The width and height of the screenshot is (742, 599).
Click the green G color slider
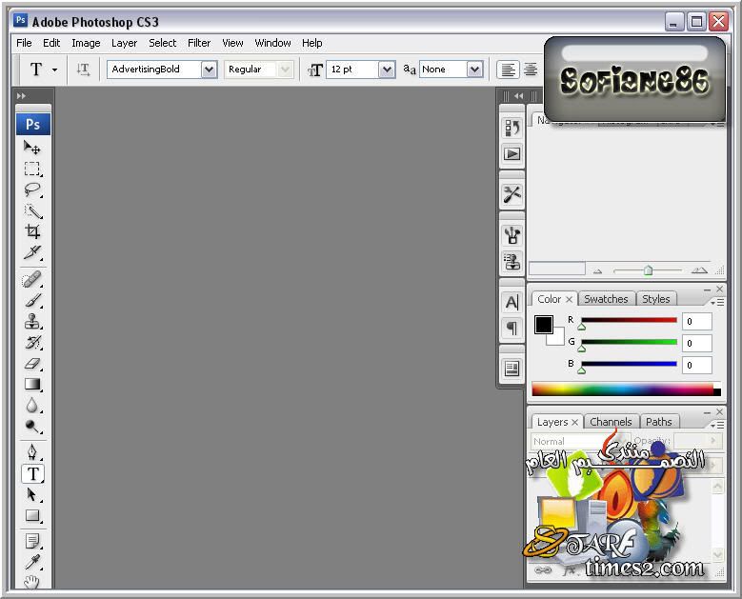tap(629, 343)
